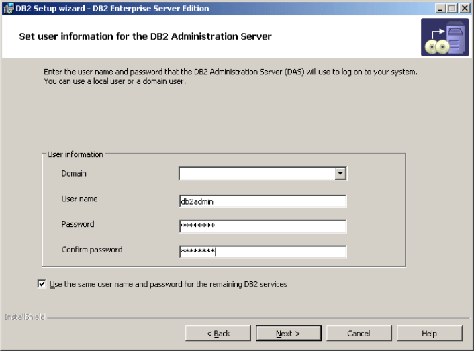Focus the Confirm password input field
This screenshot has width=474, height=351.
coord(263,252)
